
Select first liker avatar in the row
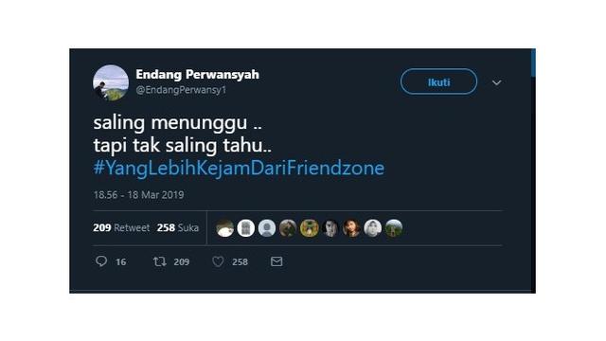pos(225,228)
